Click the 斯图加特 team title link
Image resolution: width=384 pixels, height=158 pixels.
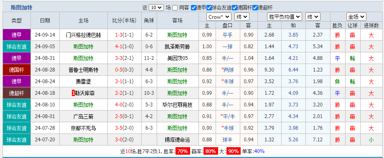pos(21,7)
